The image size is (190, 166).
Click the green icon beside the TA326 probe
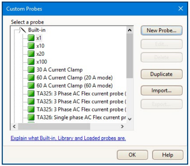[x=31, y=117]
